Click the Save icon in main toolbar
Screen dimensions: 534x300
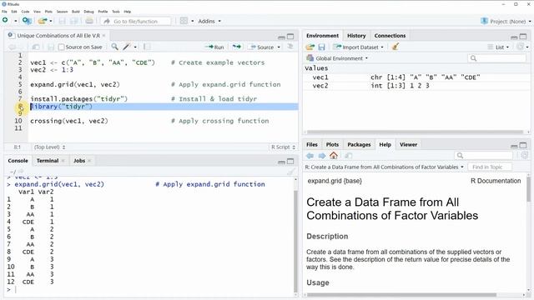pyautogui.click(x=62, y=21)
